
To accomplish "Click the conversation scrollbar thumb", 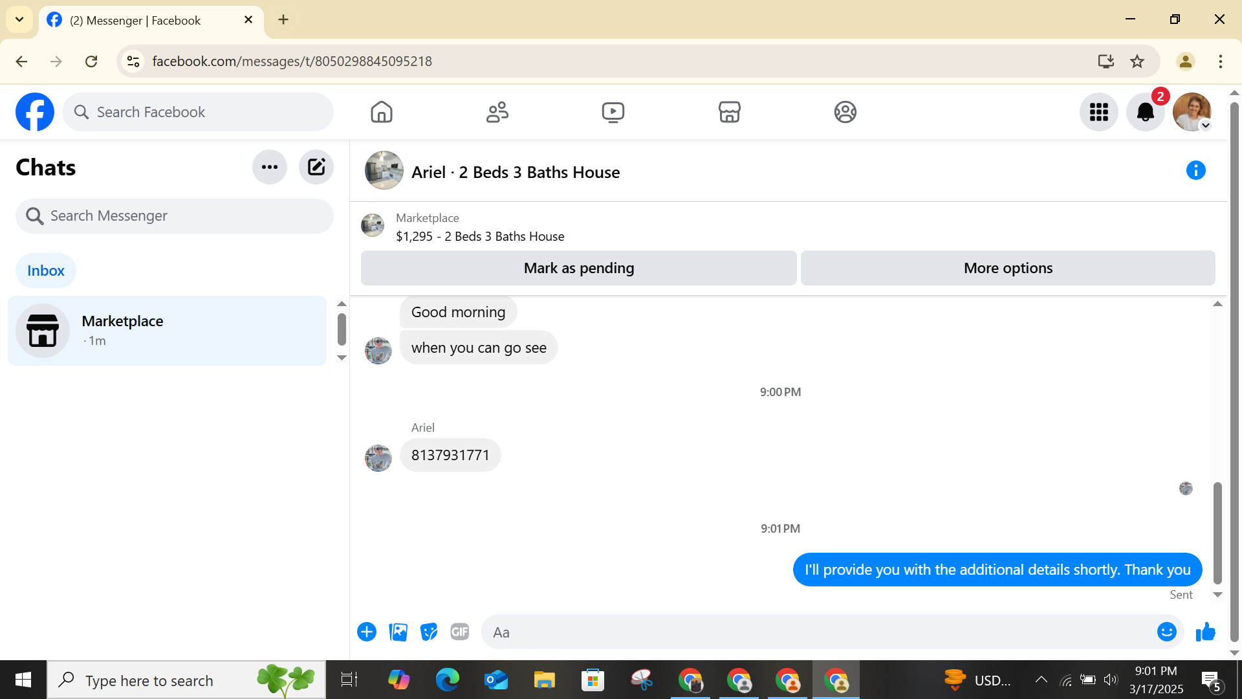I will [1217, 533].
